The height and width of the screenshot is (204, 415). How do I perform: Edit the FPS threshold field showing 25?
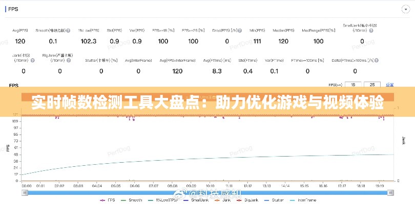click(x=372, y=85)
